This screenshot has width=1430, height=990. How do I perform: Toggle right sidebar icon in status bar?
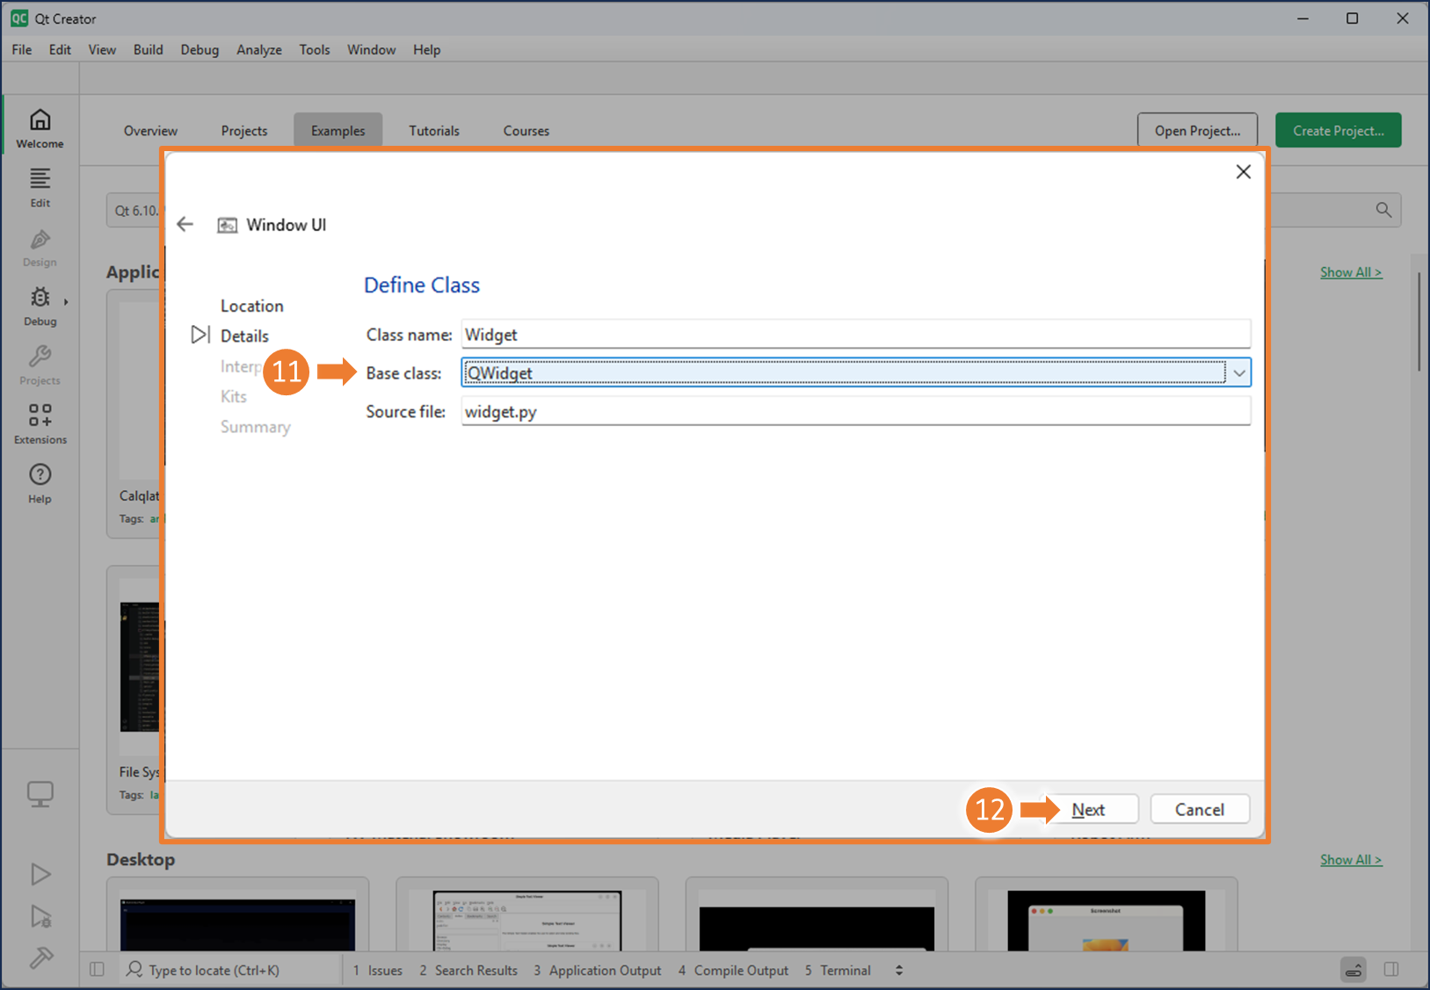coord(1391,970)
